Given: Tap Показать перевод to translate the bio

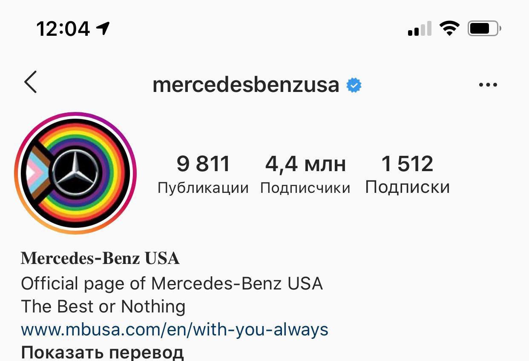Looking at the screenshot, I should [102, 352].
